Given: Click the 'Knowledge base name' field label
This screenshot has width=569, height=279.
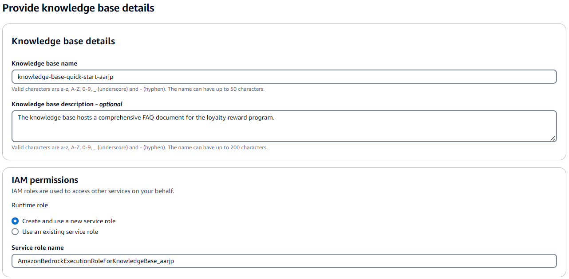Looking at the screenshot, I should 44,63.
